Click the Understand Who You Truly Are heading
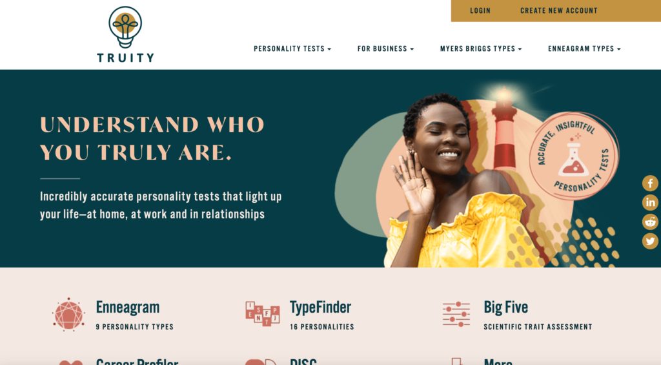Screen dimensions: 661x365 tap(152, 138)
